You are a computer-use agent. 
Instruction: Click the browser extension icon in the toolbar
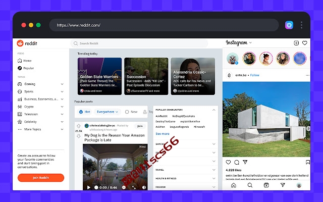point(289,25)
